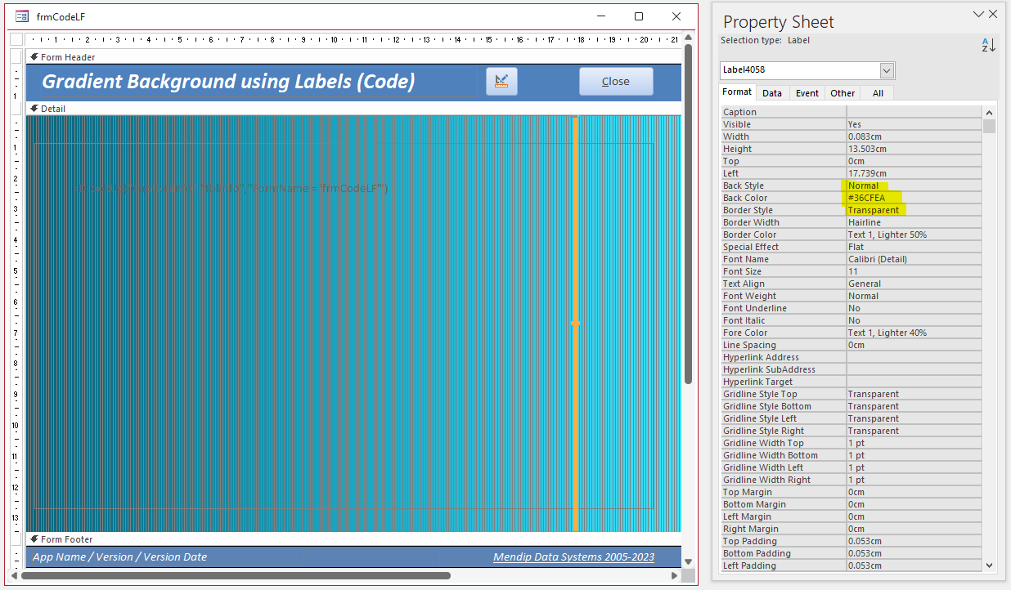1011x590 pixels.
Task: Select the orange highlighted label strip
Action: point(576,324)
